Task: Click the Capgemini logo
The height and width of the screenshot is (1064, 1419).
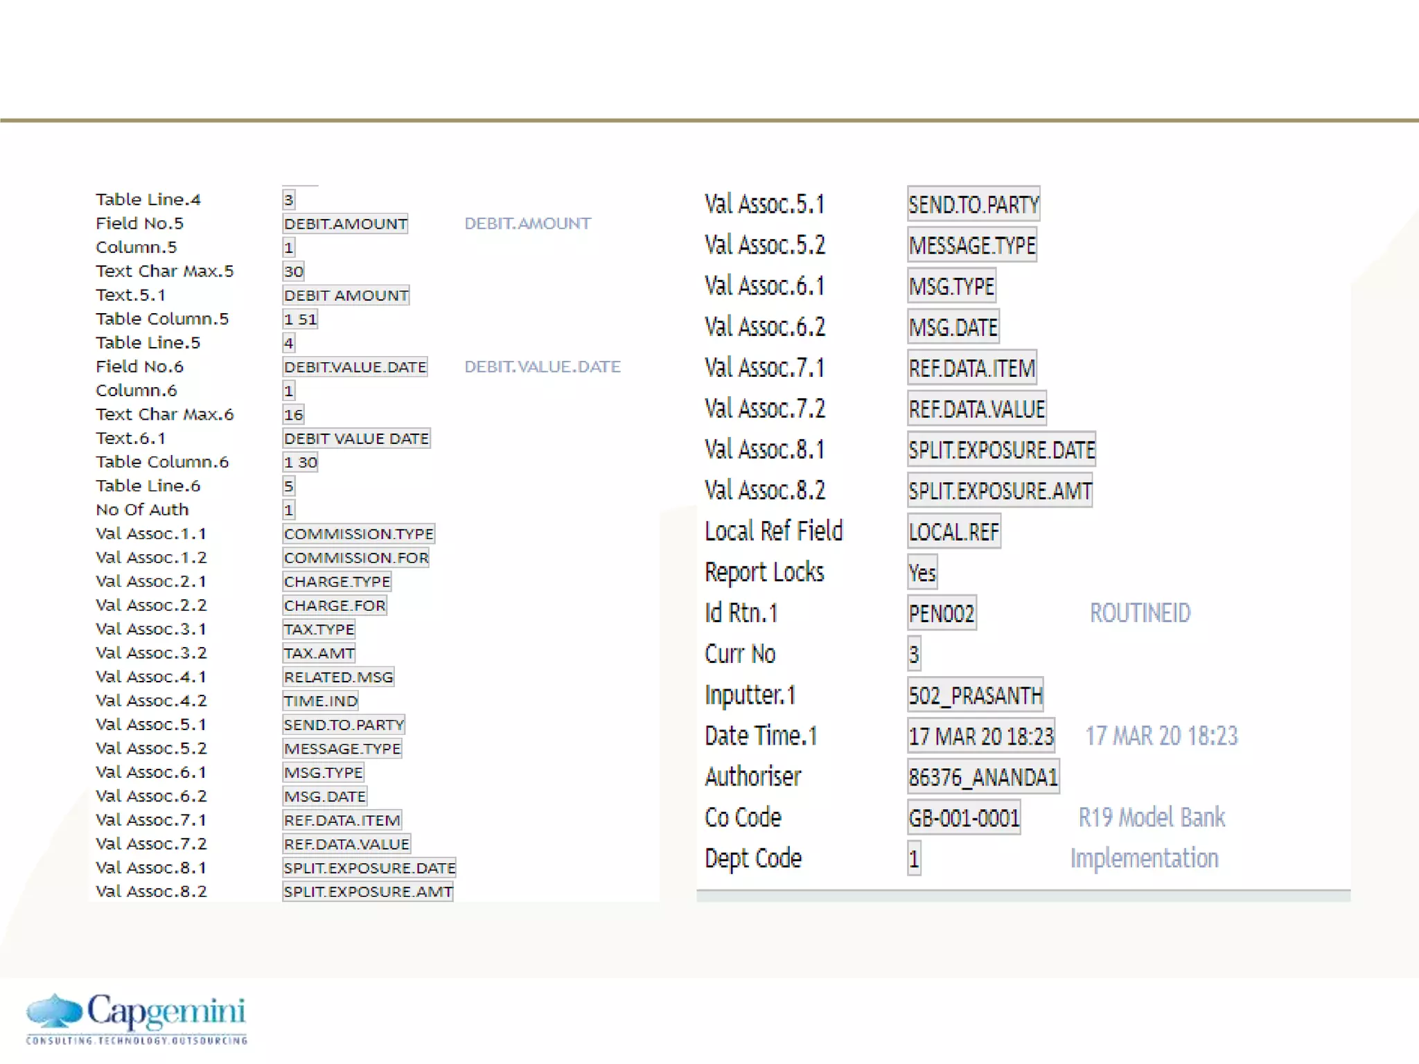Action: point(136,1018)
